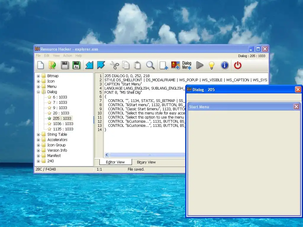Viewport: 303px width, 227px height.
Task: Click the Dialog open-folder icon in tree
Action: pyautogui.click(x=44, y=92)
